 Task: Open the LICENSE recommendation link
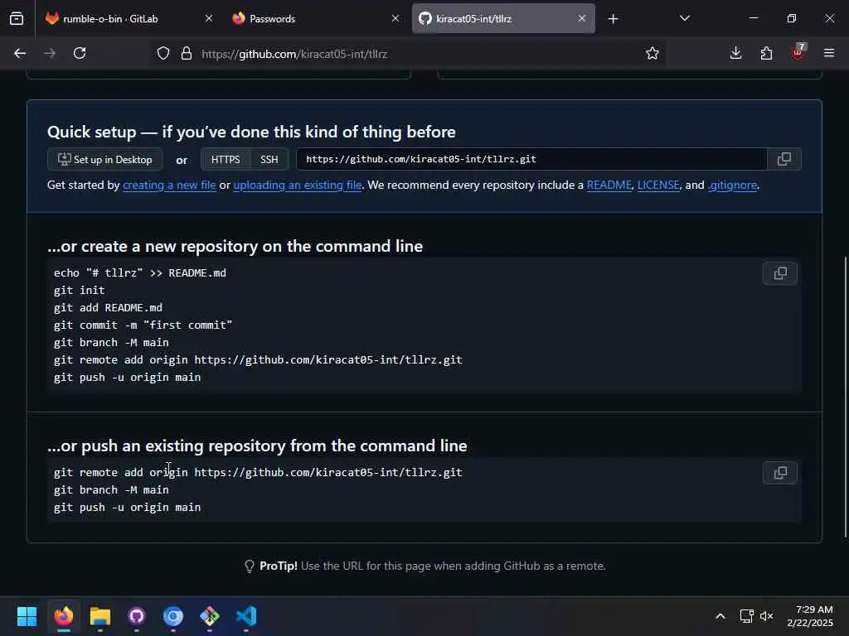pos(658,185)
